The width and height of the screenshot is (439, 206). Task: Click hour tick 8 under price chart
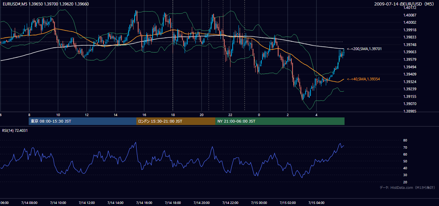coord(29,115)
